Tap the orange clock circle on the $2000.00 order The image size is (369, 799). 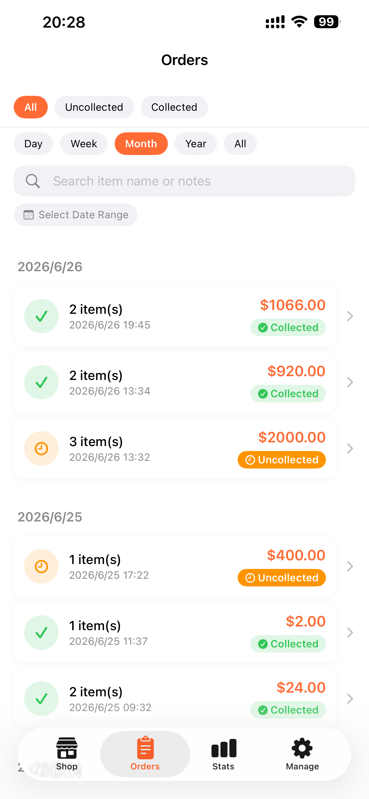41,448
